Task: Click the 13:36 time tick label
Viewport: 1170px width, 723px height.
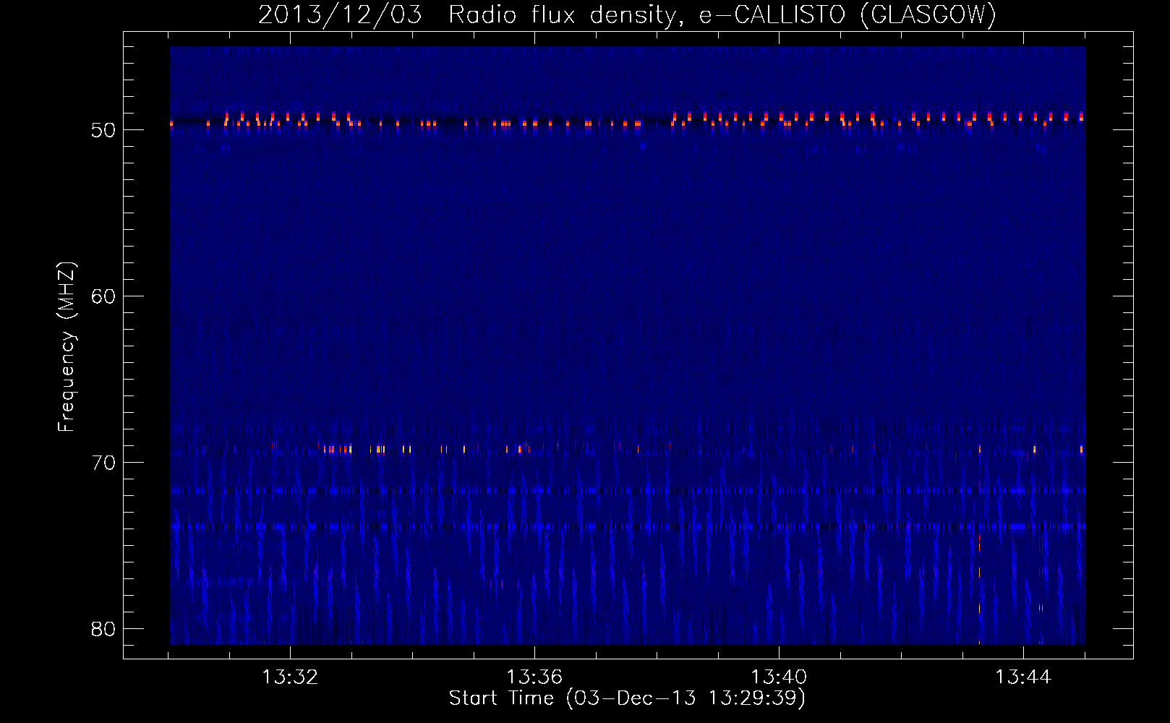Action: (x=534, y=677)
